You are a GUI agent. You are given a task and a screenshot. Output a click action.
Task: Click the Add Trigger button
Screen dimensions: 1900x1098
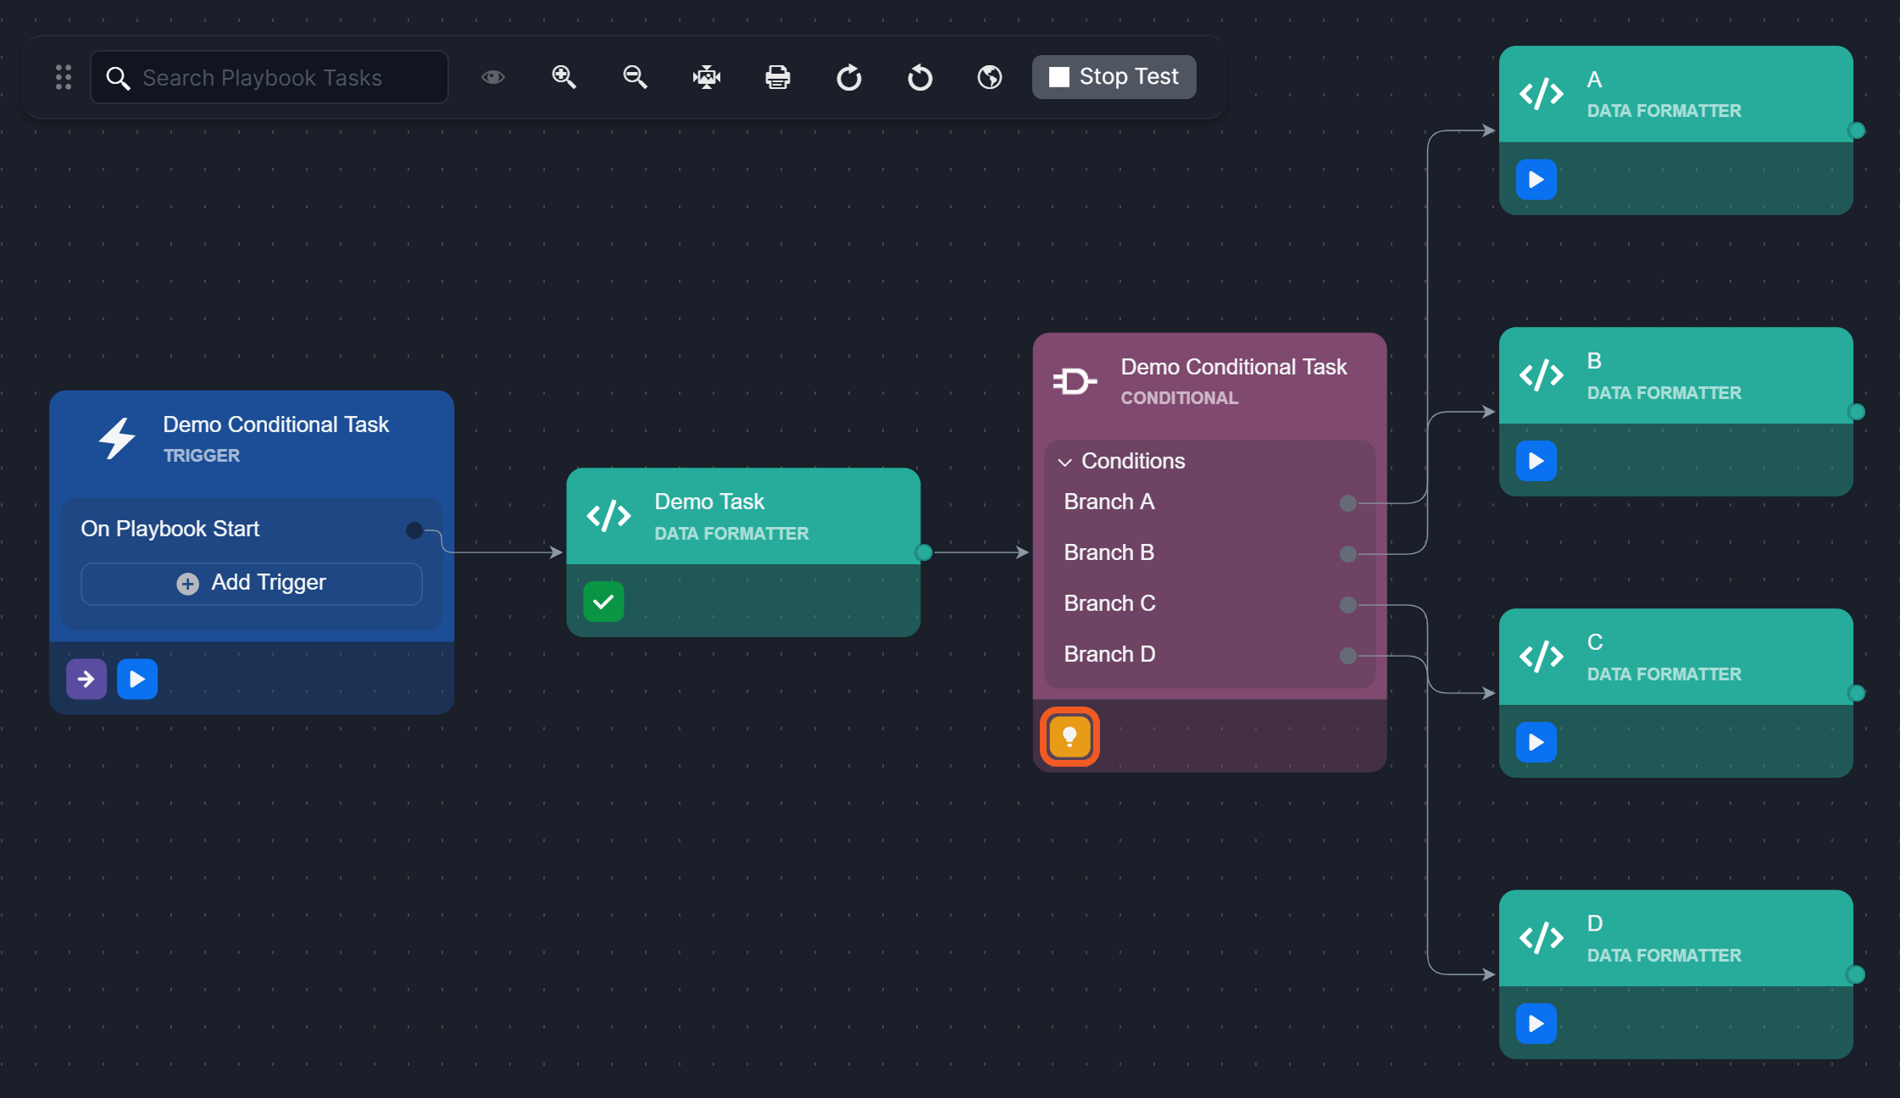[x=252, y=583]
